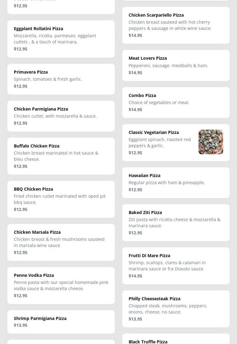Open the Hawaiian Pizza card
237x344 pixels.
pyautogui.click(x=176, y=183)
